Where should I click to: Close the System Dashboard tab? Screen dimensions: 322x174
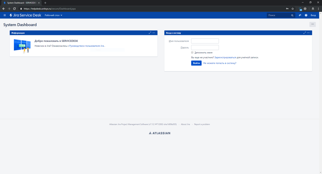pos(39,3)
